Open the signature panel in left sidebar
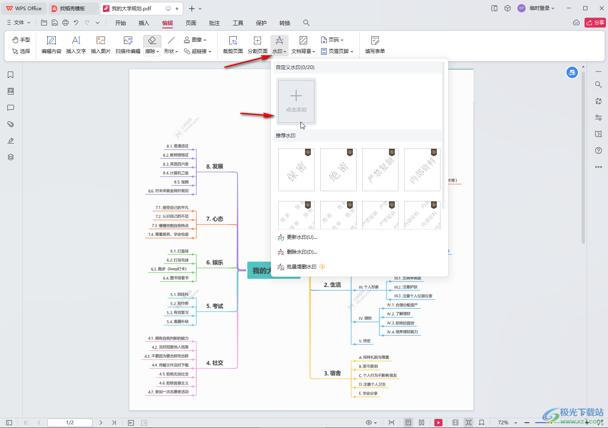 pyautogui.click(x=11, y=141)
